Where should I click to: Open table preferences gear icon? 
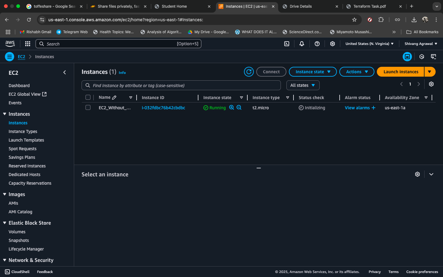click(x=431, y=84)
